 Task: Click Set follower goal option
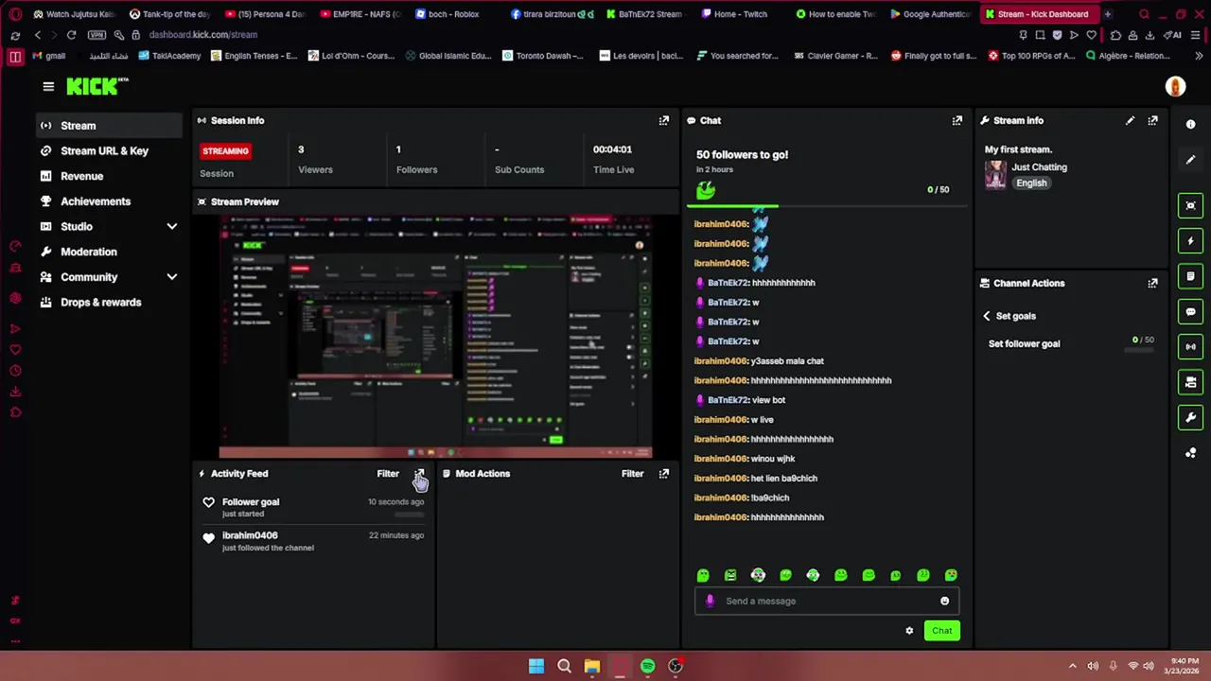[x=1024, y=343]
